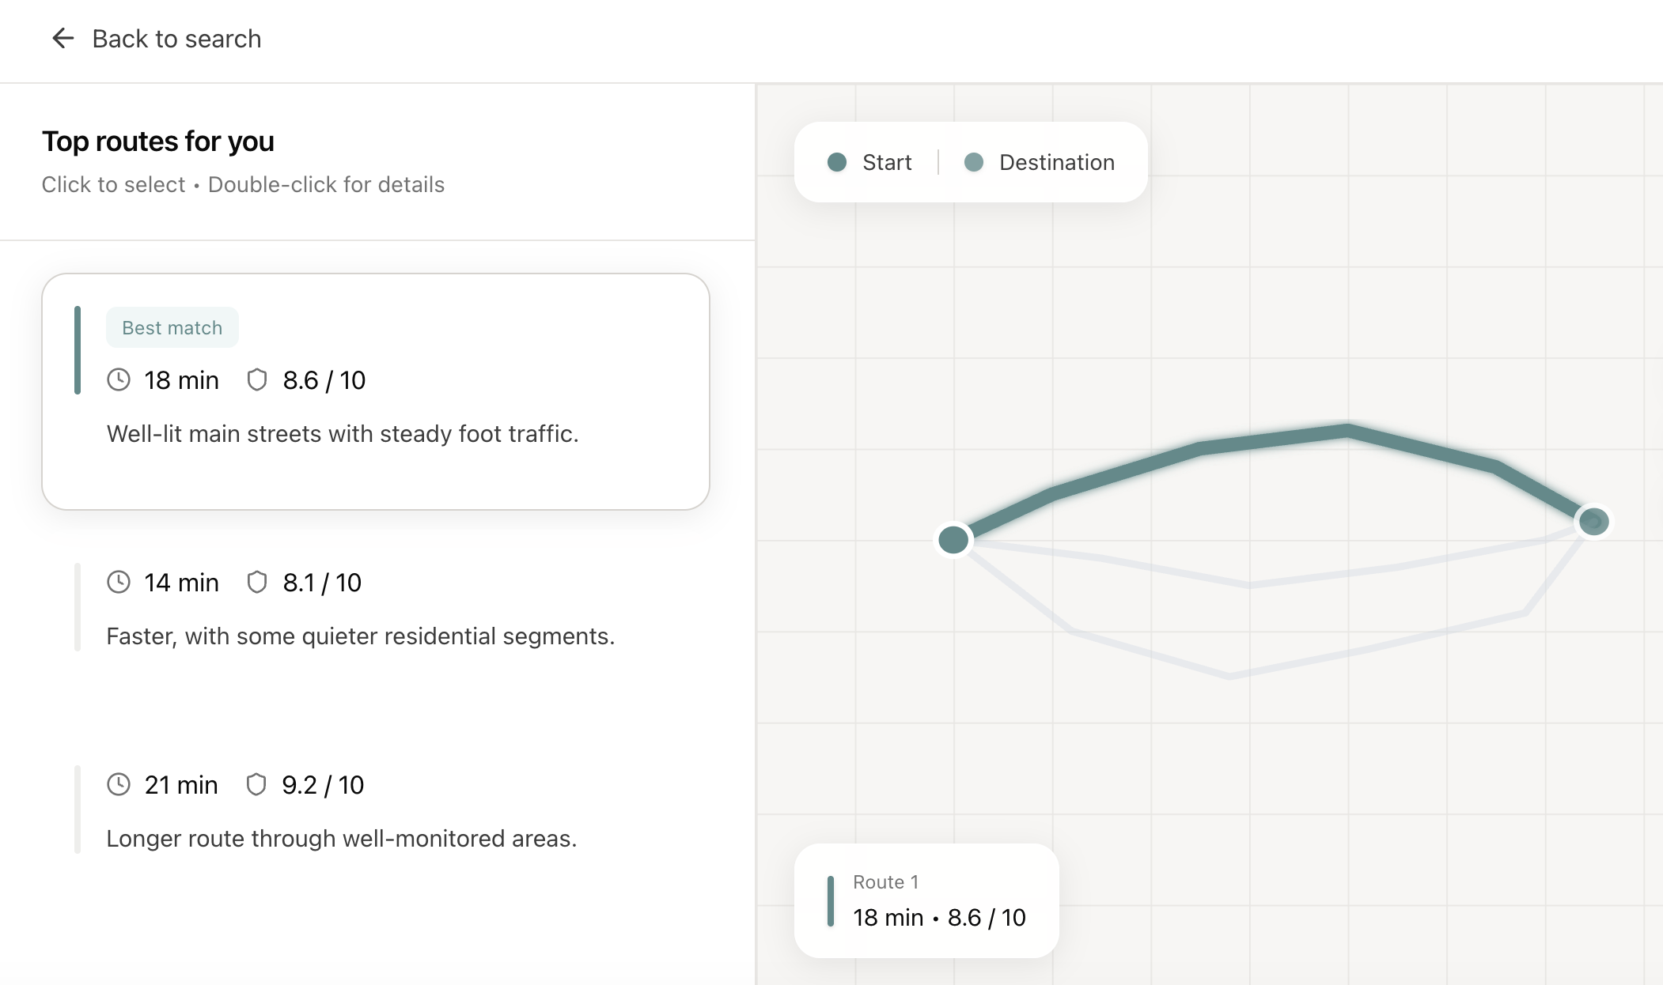Select the 21 min well-monitored route
Image resolution: width=1663 pixels, height=985 pixels.
click(x=376, y=810)
